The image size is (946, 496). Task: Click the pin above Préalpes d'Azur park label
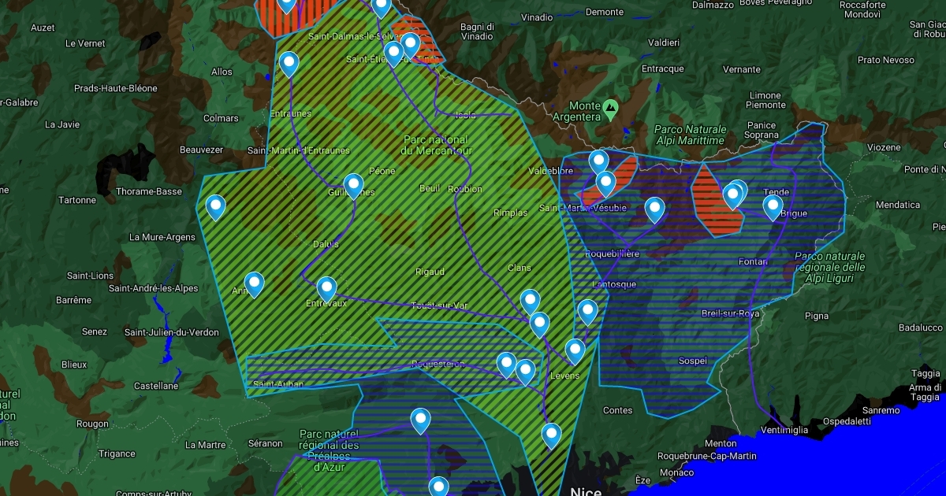pos(421,420)
